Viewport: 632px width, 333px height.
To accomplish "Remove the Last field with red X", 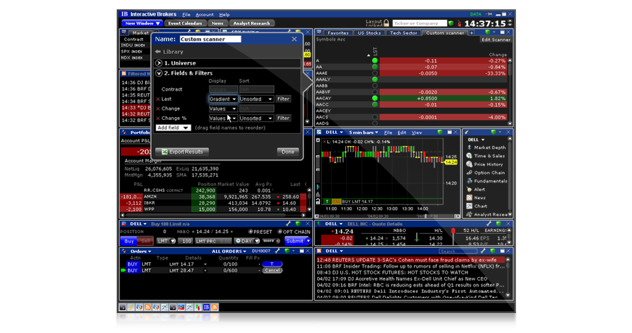I will (x=158, y=99).
